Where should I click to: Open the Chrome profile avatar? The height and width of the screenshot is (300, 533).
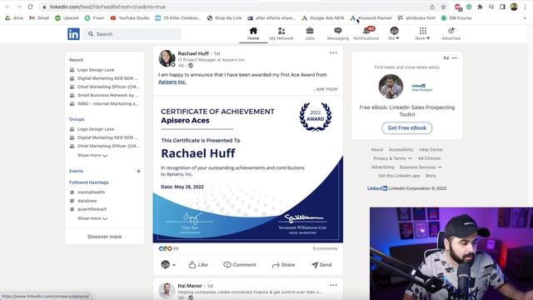coord(514,7)
